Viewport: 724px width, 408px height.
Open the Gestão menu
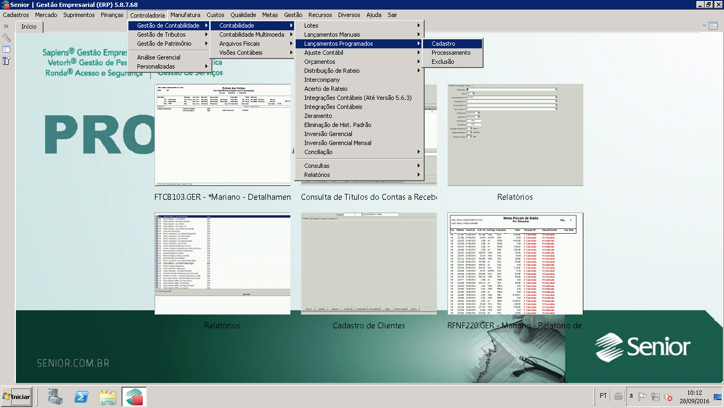pyautogui.click(x=293, y=15)
